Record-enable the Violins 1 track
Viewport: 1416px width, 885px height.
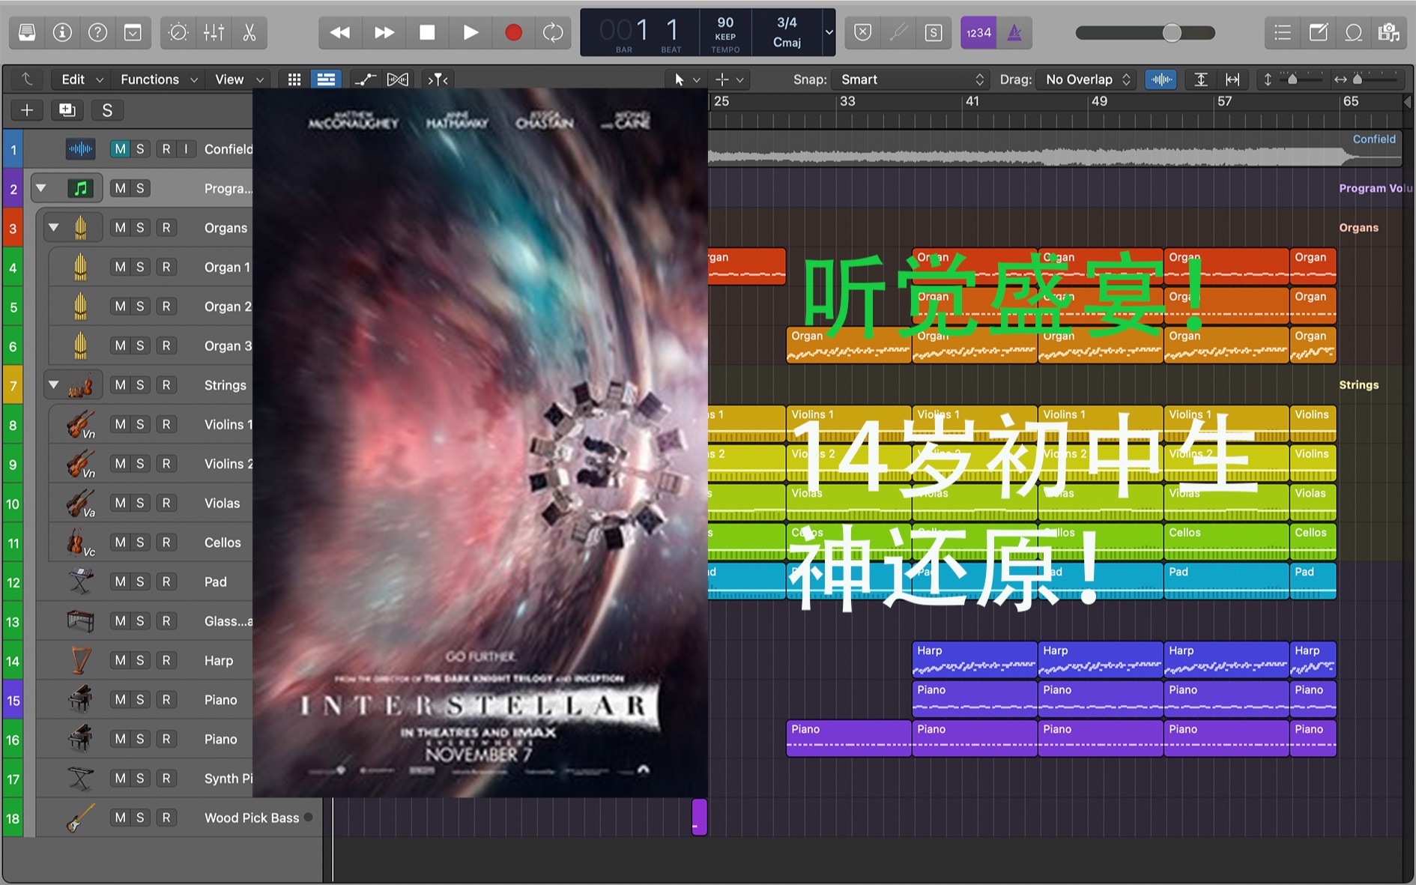pyautogui.click(x=166, y=424)
